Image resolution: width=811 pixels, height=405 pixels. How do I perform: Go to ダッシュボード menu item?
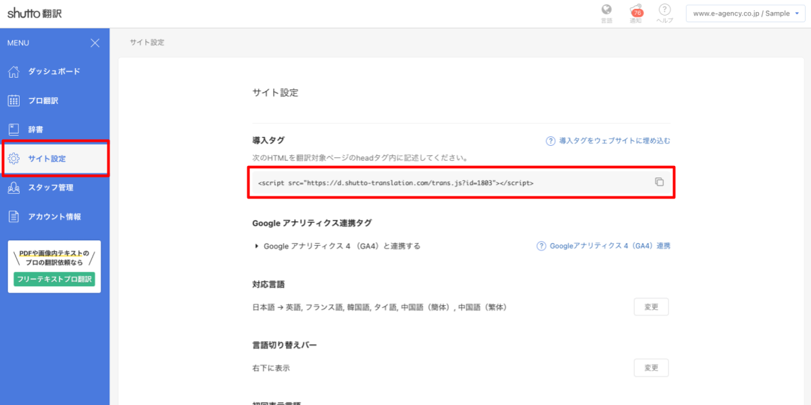(55, 72)
